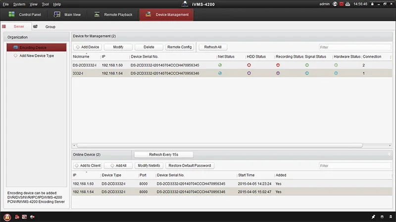Click the red recording status icon in title bar
Image resolution: width=396 pixels, height=222 pixels.
coord(341,4)
